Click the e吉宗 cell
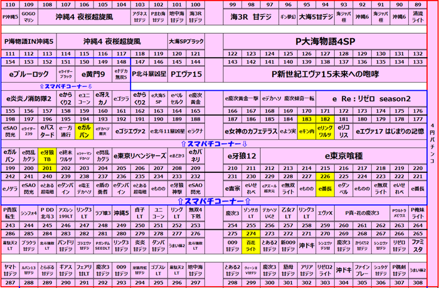The image size is (439, 288). pos(233,188)
